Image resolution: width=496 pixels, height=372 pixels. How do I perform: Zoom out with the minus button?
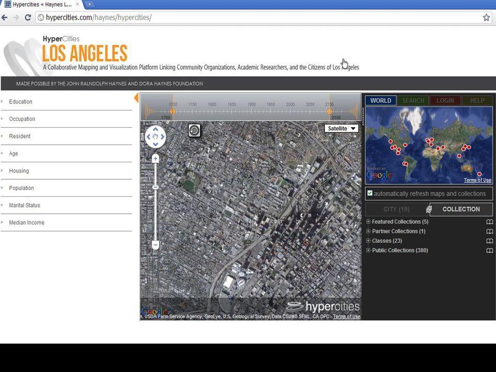156,244
